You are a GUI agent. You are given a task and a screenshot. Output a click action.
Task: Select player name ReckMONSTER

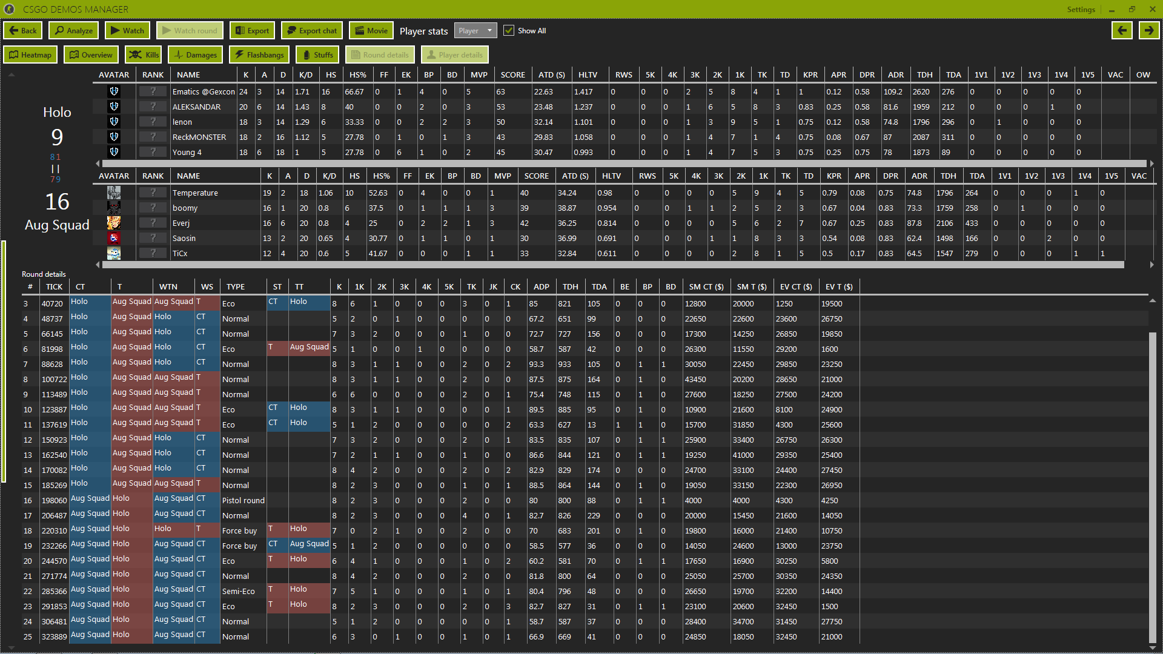pos(199,137)
